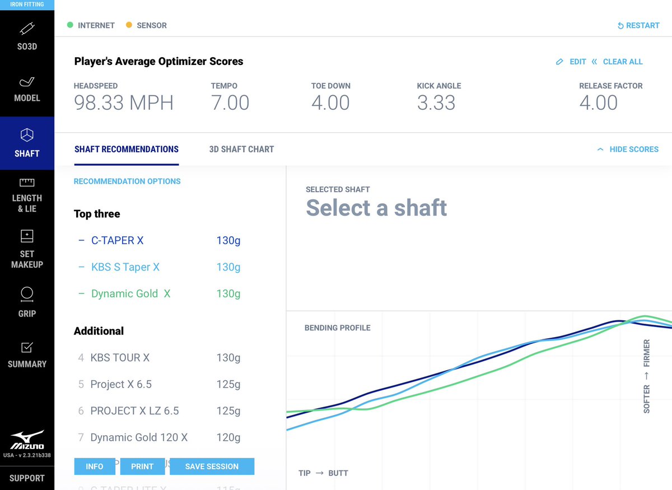Click the Top three heading
This screenshot has height=490, width=672.
[x=97, y=214]
